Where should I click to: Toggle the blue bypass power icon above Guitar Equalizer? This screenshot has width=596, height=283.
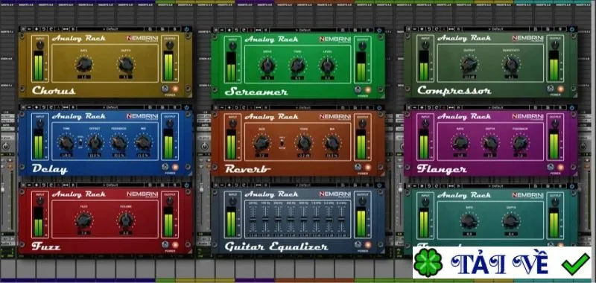point(379,185)
